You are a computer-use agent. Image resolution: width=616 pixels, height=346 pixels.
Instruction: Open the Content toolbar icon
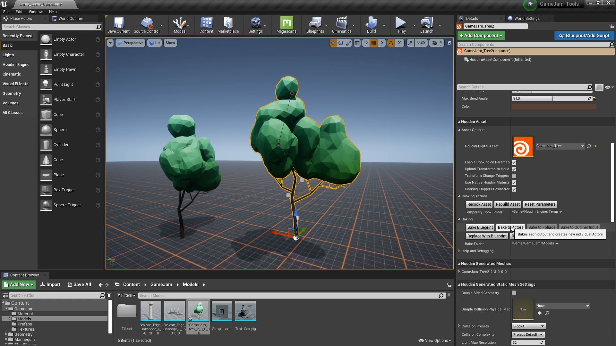click(x=206, y=25)
